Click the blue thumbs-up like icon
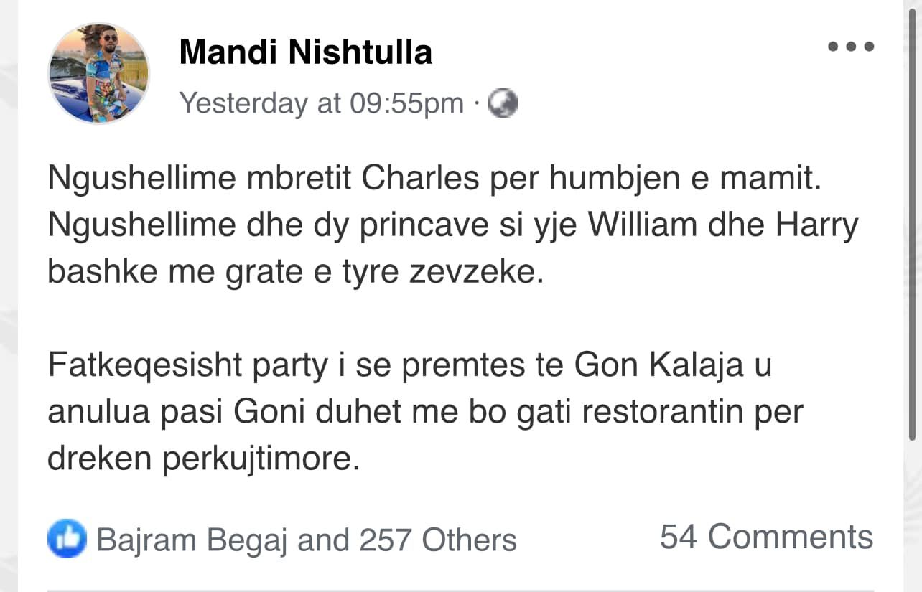Viewport: 922px width, 592px height. (67, 539)
